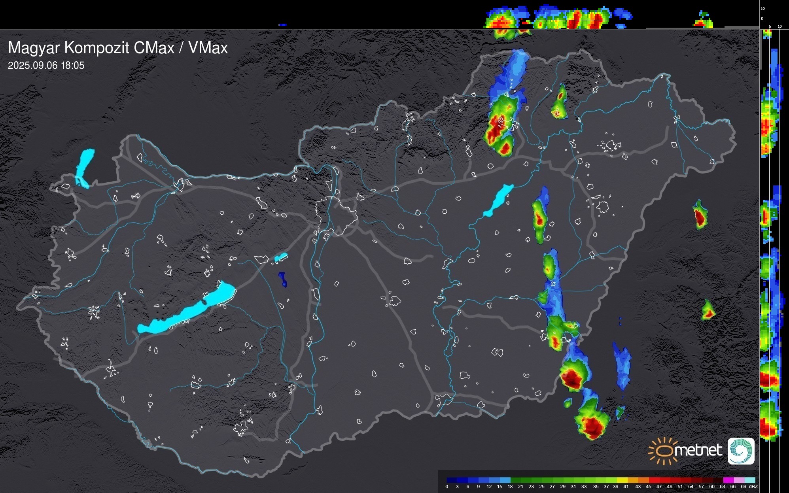Select the light cyan 69 dBZ legend swatch
Screen dimensions: 789x493
click(x=749, y=480)
